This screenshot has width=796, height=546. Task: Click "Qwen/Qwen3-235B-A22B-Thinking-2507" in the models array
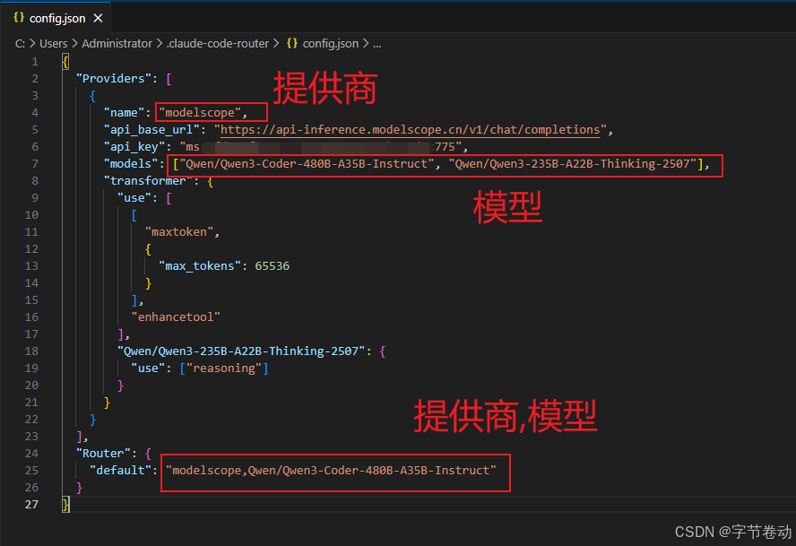572,163
